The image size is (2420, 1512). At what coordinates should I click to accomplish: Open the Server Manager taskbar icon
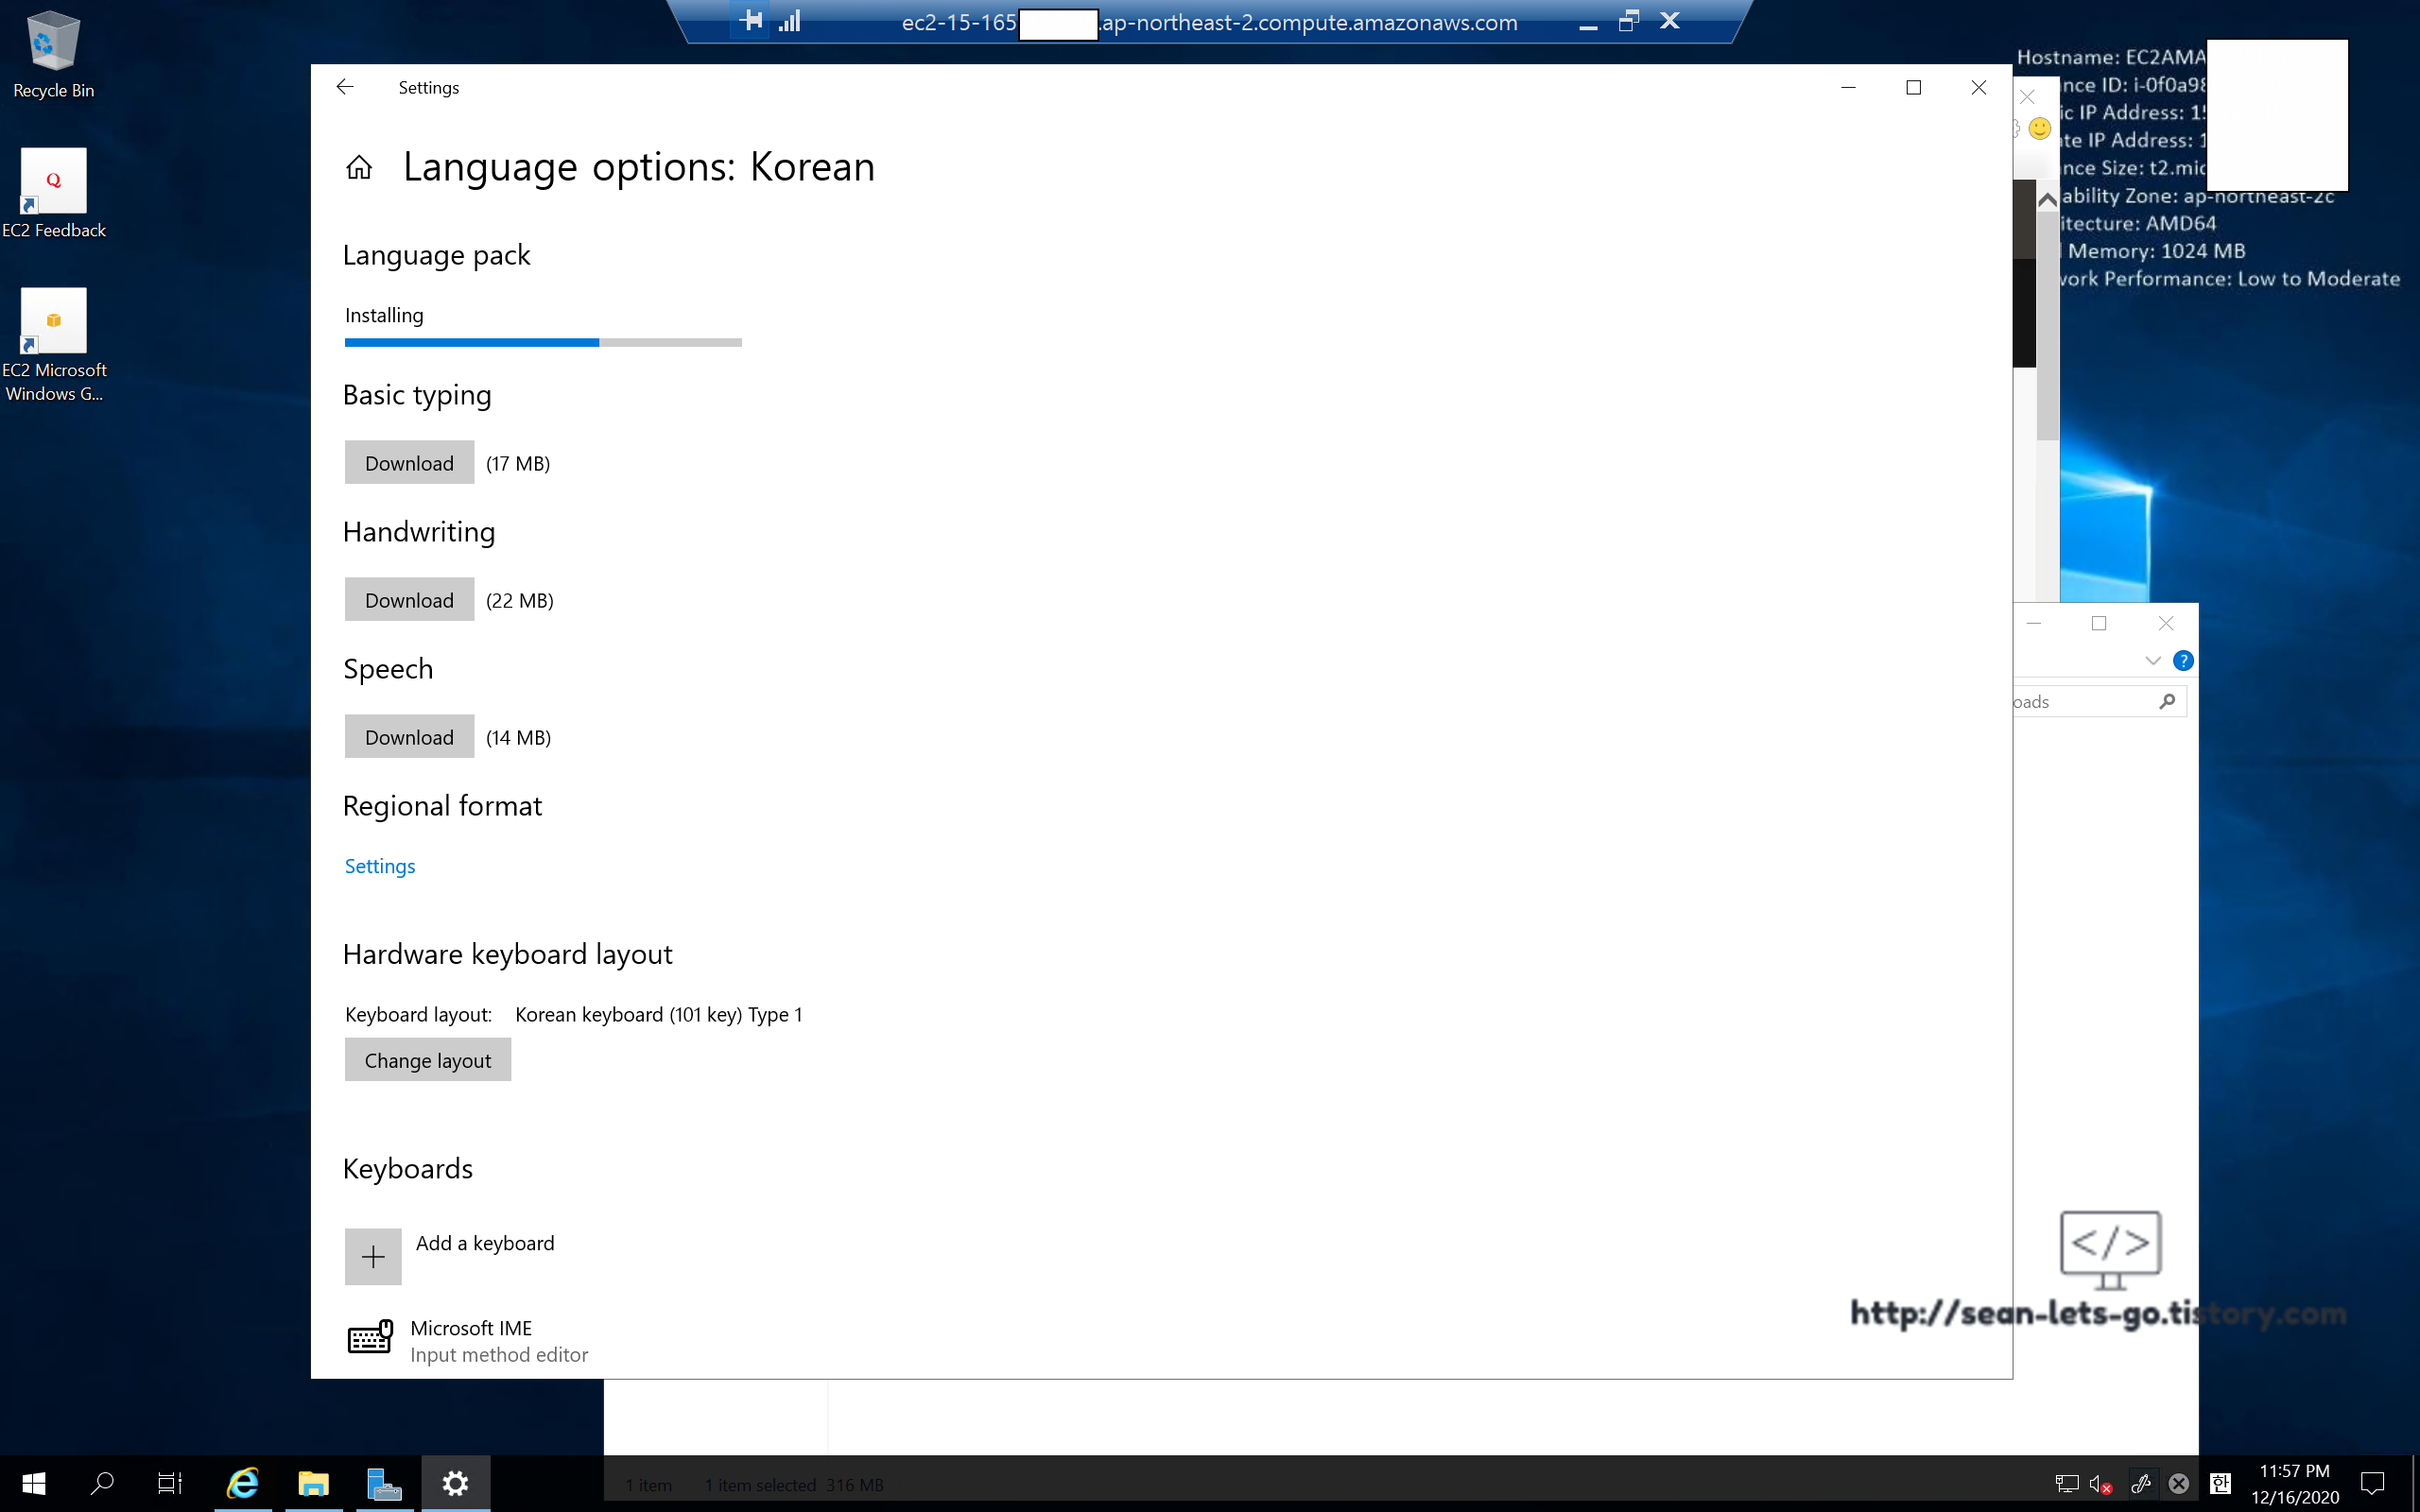click(383, 1483)
